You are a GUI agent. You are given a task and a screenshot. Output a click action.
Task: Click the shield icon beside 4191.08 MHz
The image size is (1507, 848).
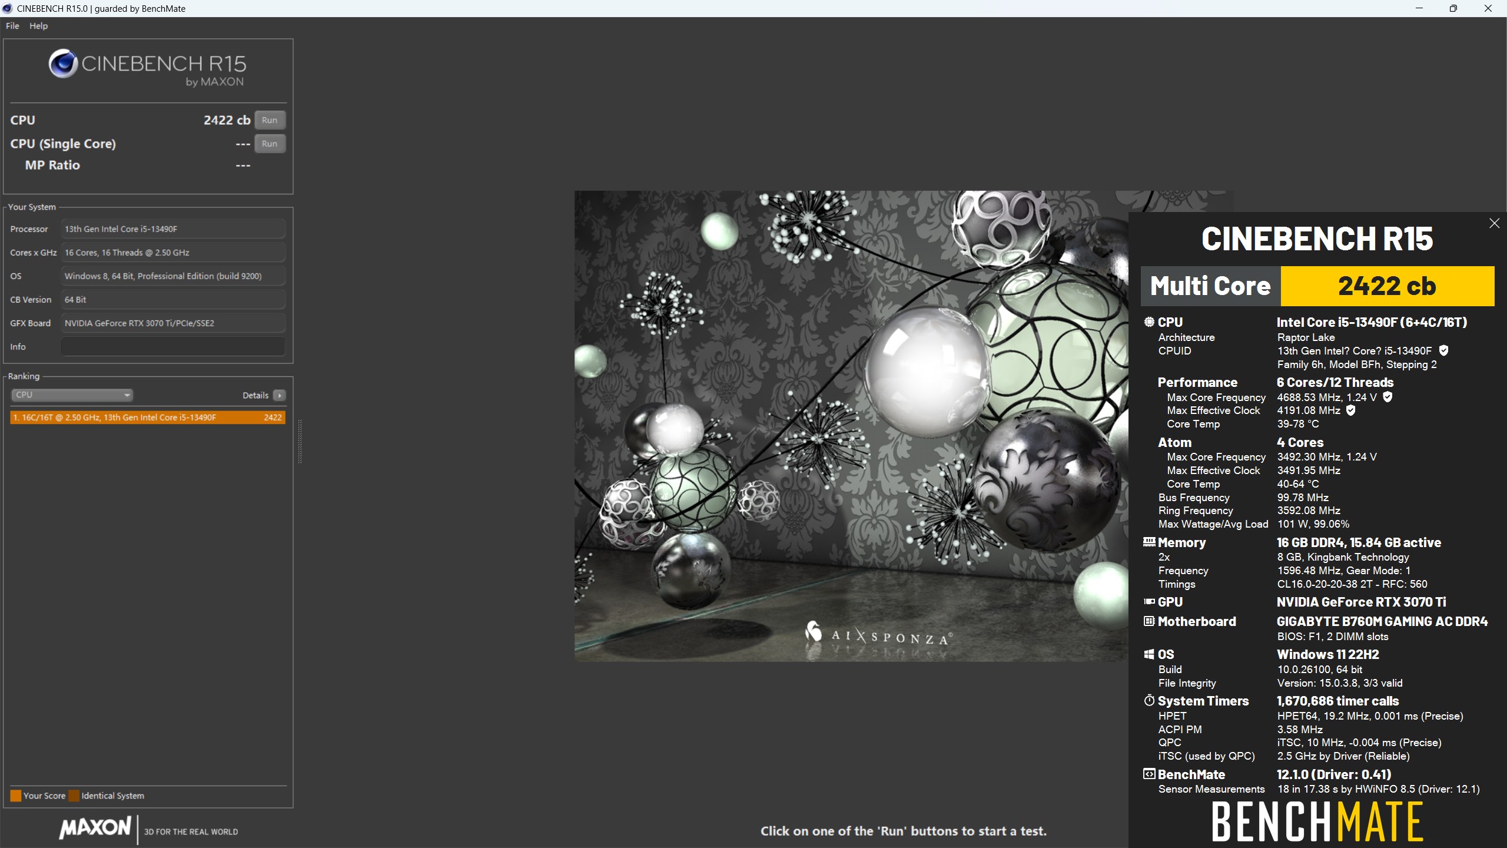[x=1351, y=410]
